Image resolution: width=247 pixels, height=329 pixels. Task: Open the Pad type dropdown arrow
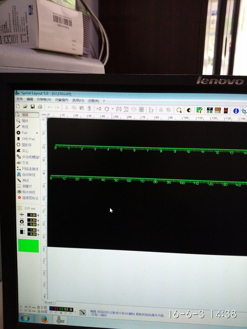click(37, 133)
